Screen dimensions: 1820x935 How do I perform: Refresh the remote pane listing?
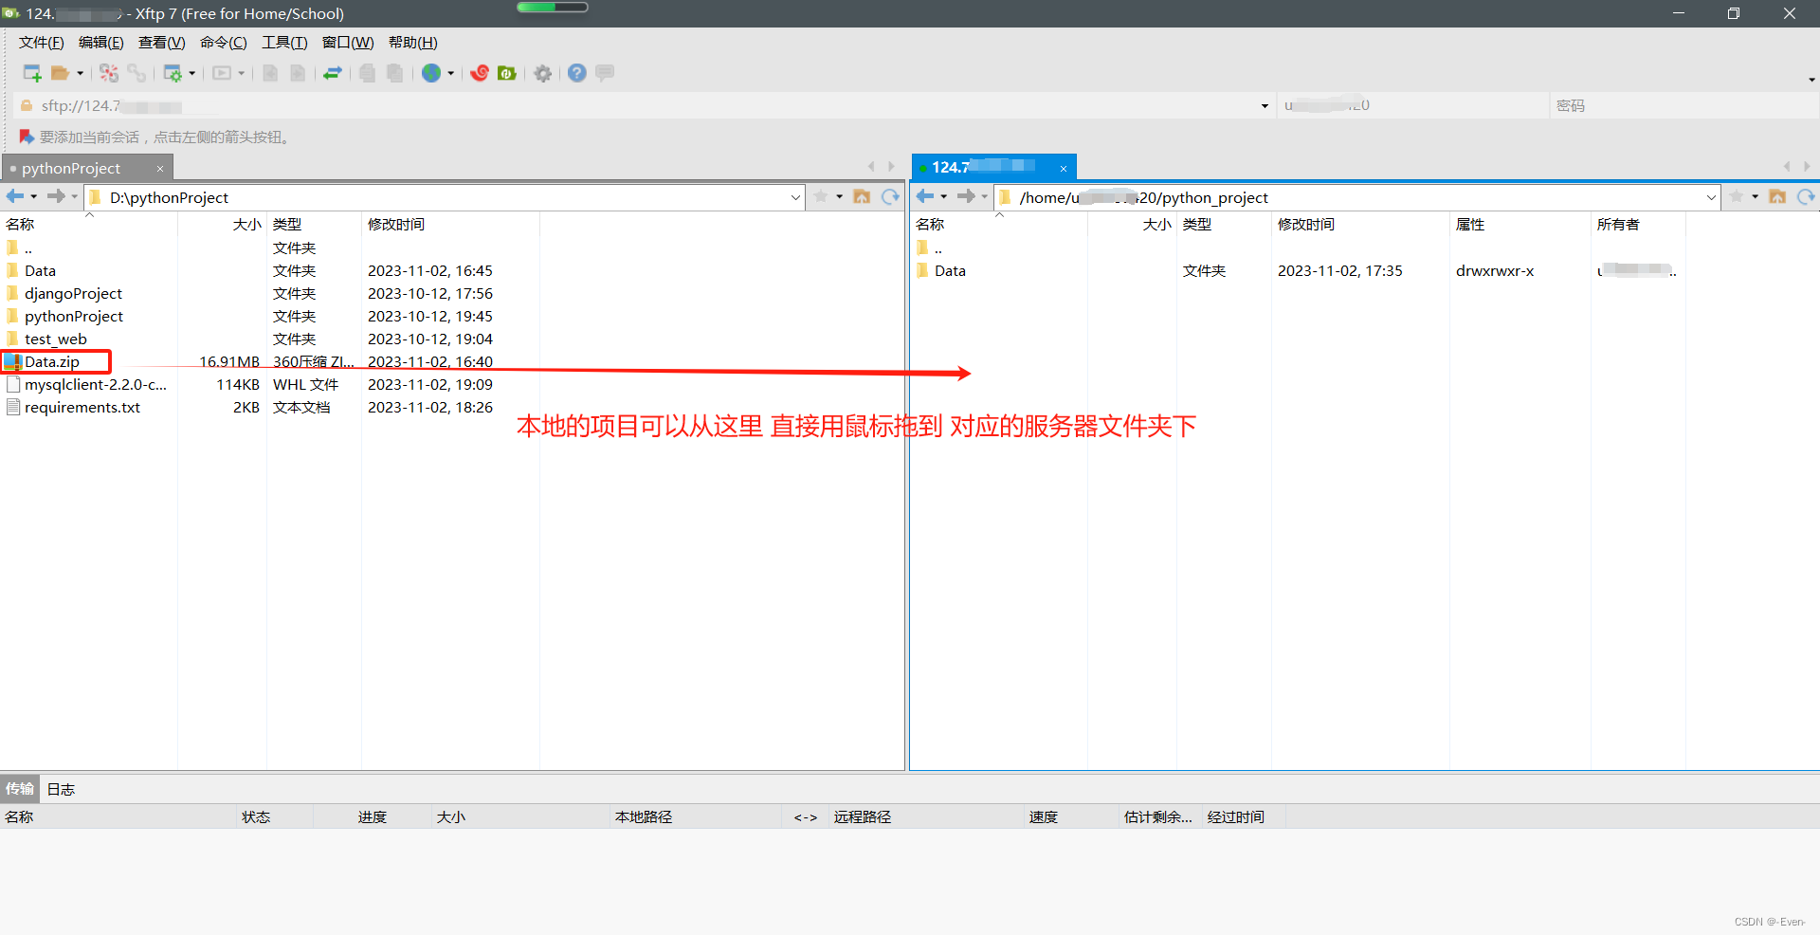tap(1806, 196)
